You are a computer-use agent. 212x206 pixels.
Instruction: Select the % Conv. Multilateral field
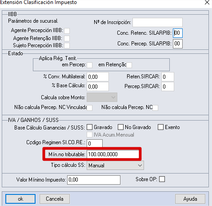click(x=98, y=77)
